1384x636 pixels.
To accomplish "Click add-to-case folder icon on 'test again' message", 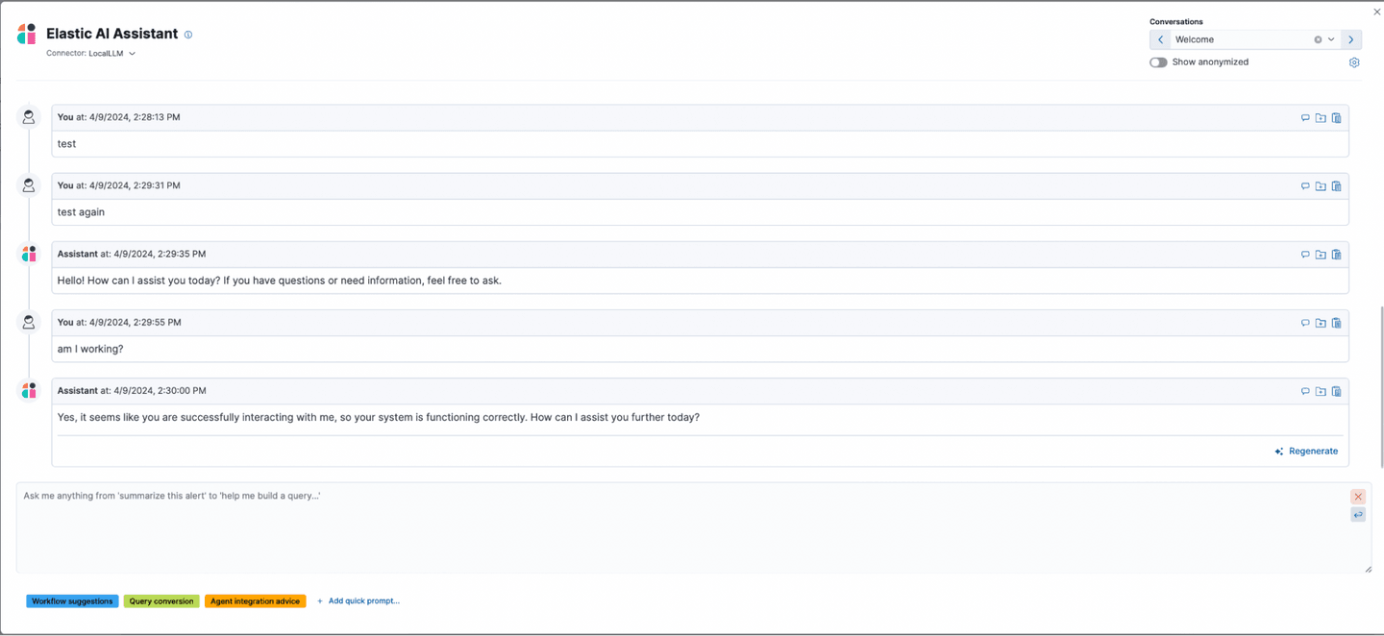I will click(x=1321, y=186).
